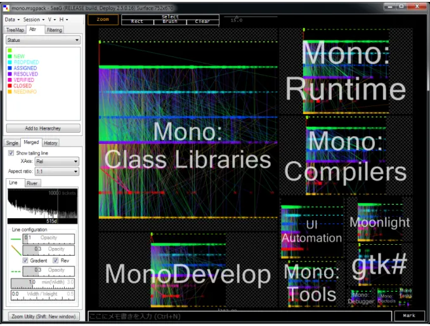Adjust the Width / Weight slider

[42, 295]
